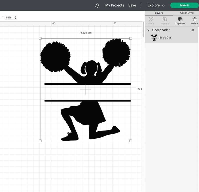Collapse the Cheerleader layer group

click(148, 30)
